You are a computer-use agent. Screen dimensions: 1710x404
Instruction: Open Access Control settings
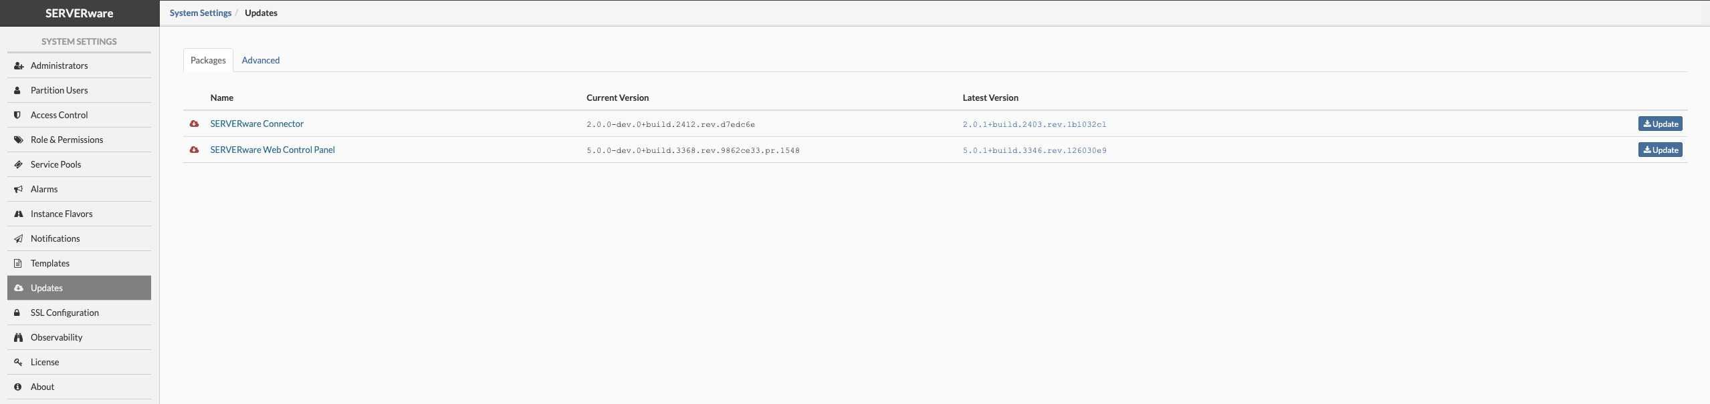point(79,115)
